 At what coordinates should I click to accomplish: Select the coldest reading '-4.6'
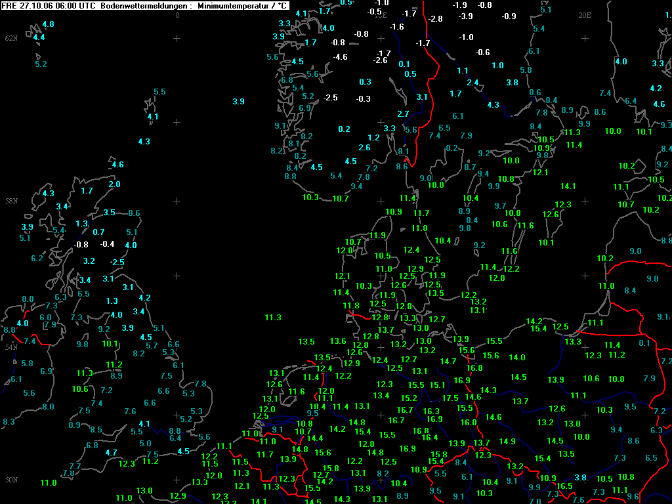click(340, 57)
